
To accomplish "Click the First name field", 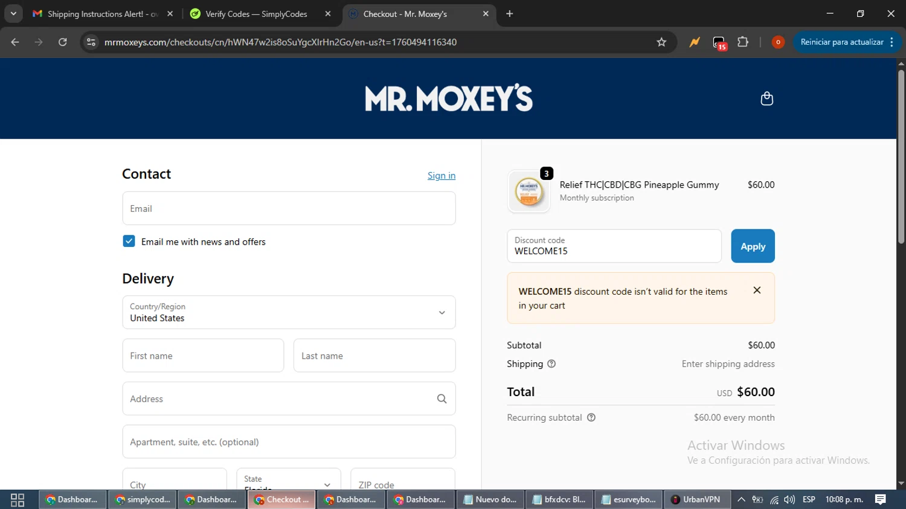I will coord(203,356).
